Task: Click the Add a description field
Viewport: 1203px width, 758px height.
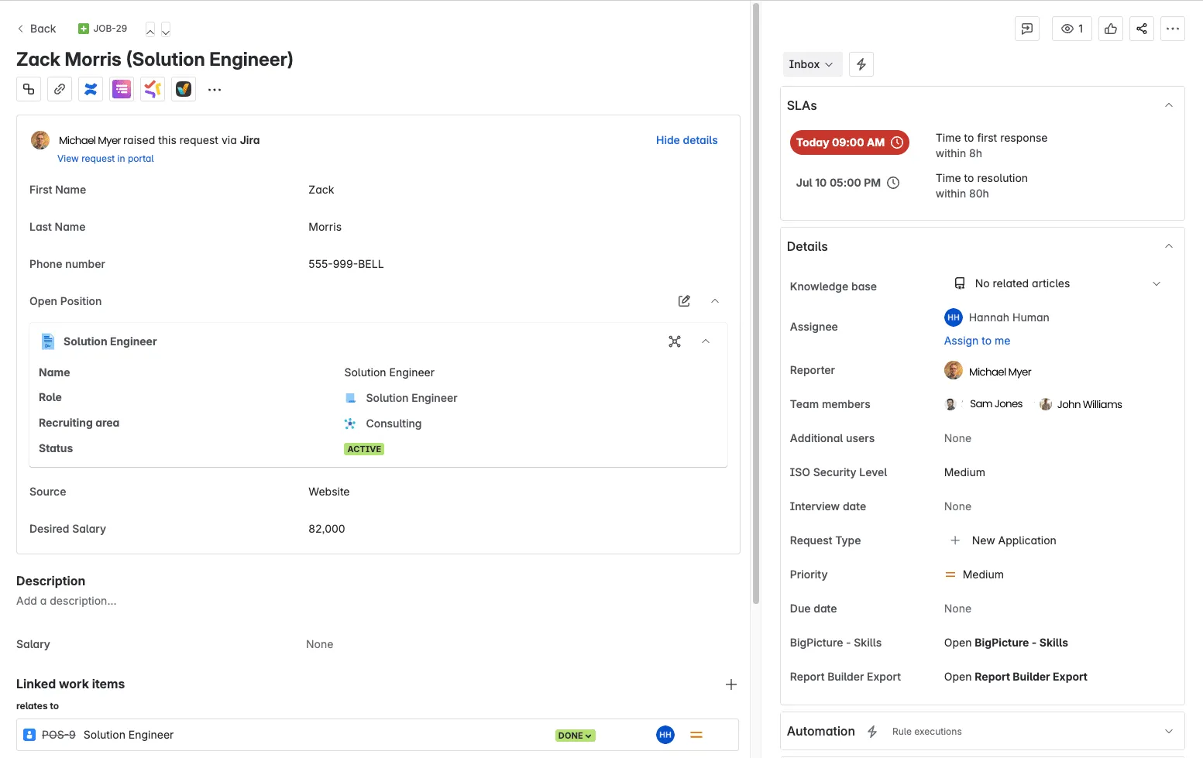Action: (67, 601)
